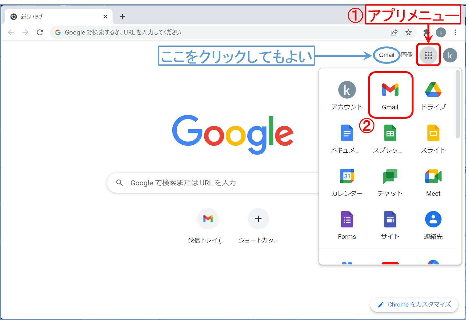
Task: Open Gmail from the apps panel
Action: (390, 95)
